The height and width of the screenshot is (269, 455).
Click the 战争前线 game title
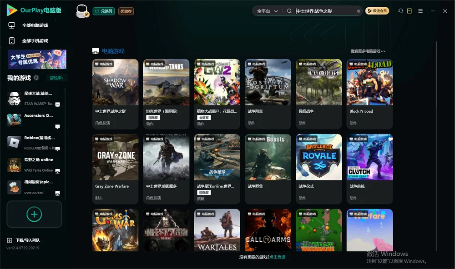pyautogui.click(x=357, y=186)
